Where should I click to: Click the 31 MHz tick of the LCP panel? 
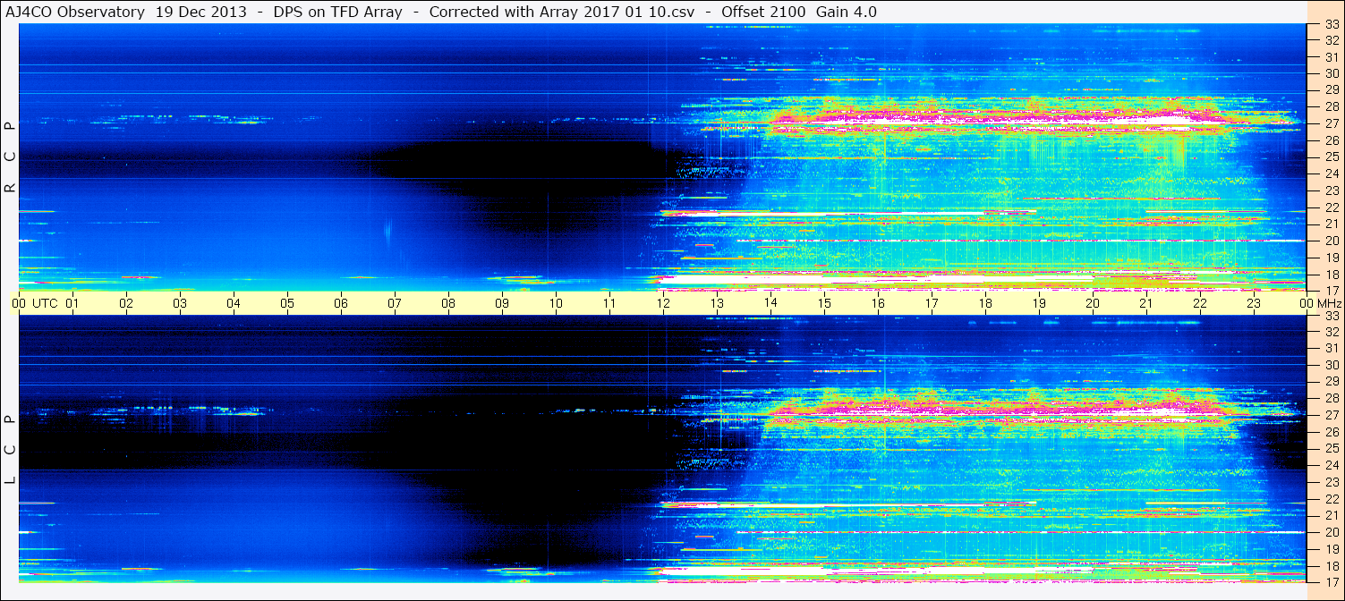point(1331,348)
